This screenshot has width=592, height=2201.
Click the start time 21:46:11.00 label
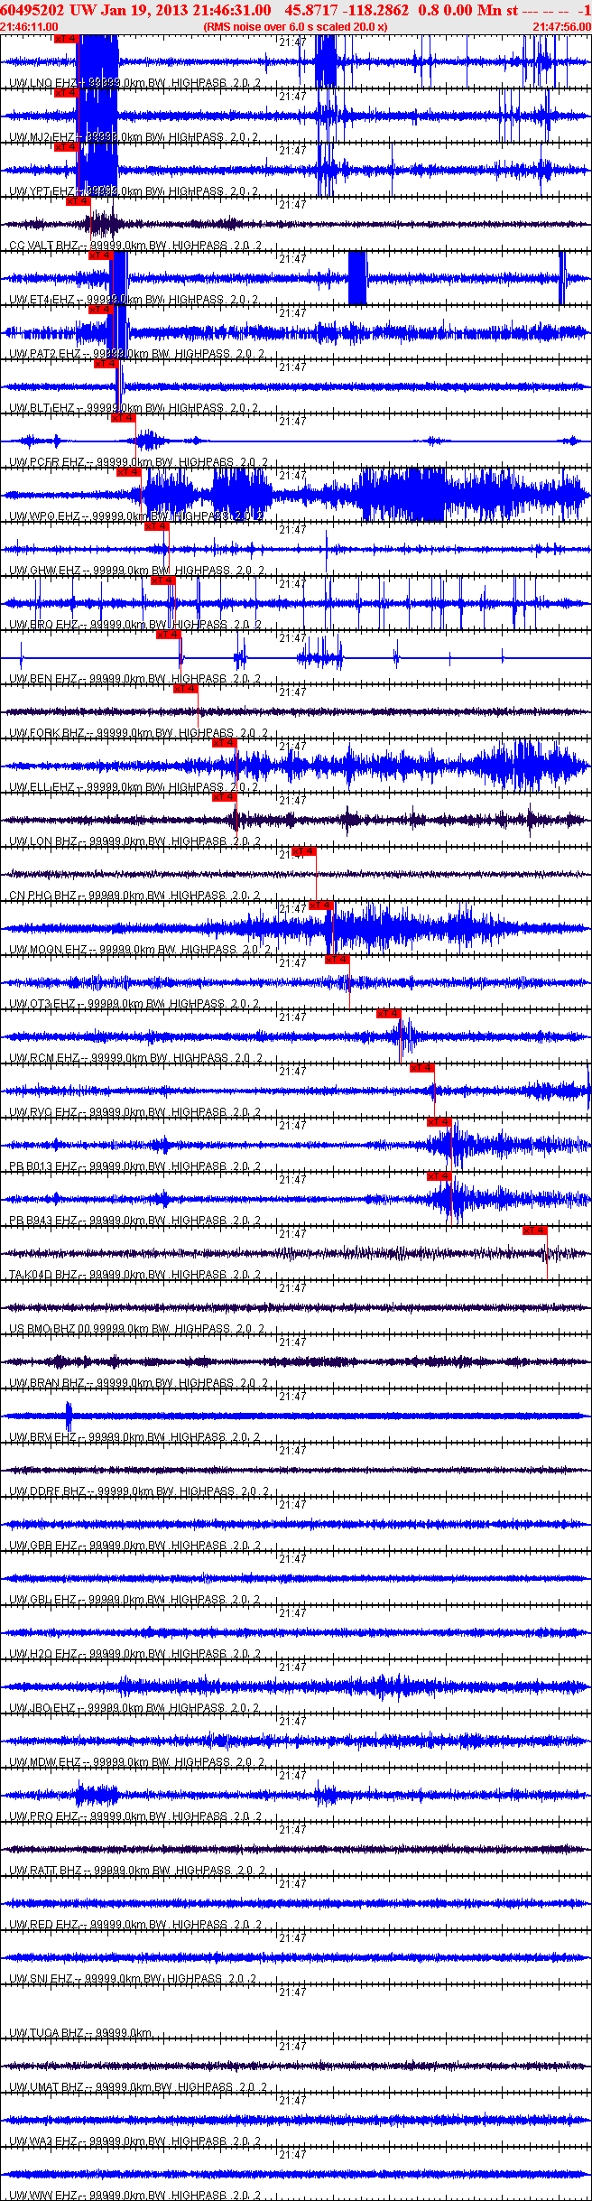(30, 27)
